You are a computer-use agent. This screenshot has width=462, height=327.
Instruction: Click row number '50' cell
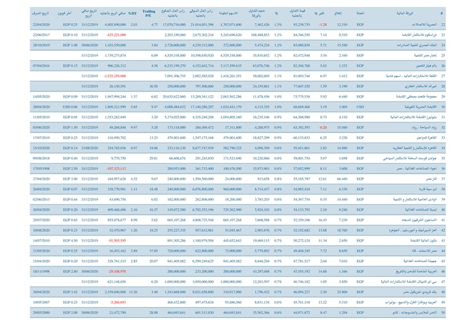pyautogui.click(x=443, y=313)
